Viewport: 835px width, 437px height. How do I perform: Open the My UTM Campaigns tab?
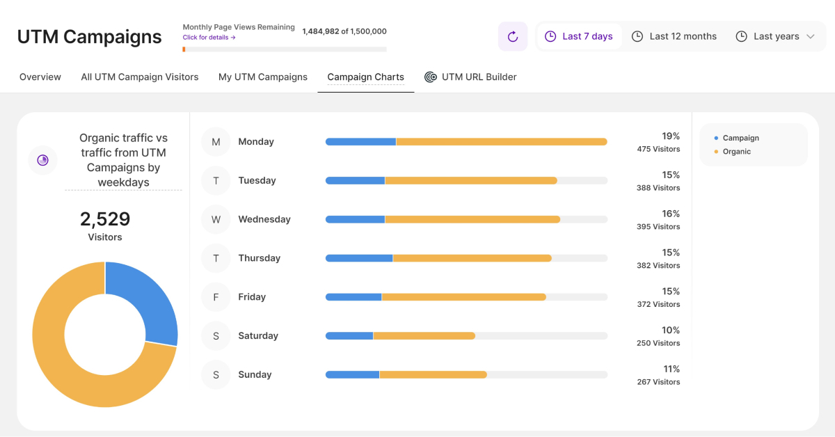(263, 77)
